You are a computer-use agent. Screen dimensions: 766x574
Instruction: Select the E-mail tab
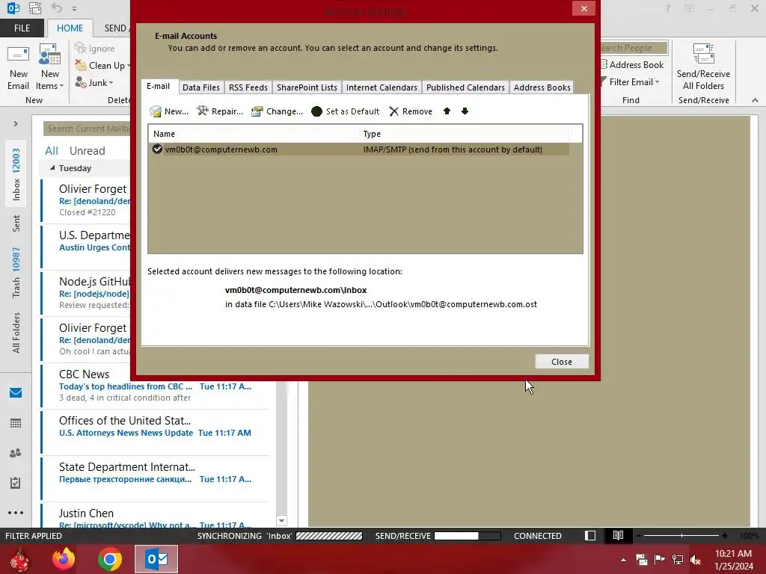tap(159, 87)
